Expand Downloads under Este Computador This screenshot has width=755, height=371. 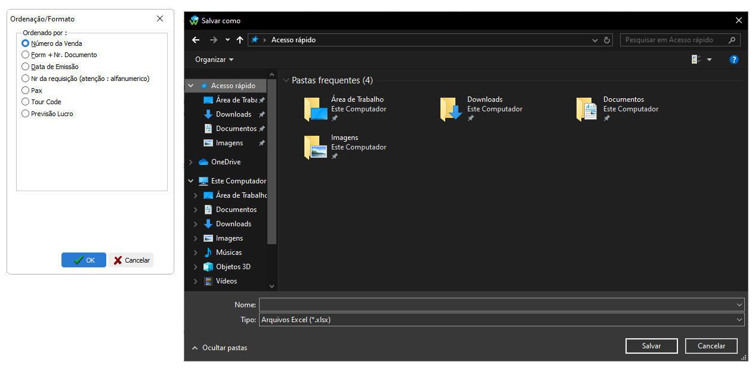pos(196,224)
